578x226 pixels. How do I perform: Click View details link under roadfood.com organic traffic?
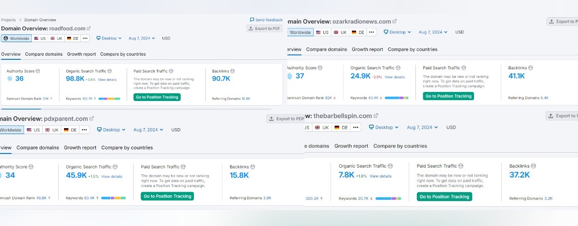pos(107,80)
